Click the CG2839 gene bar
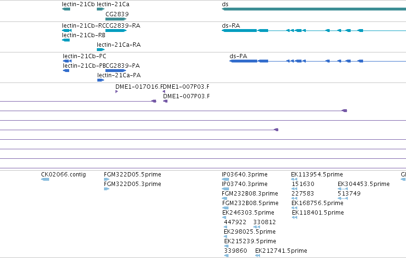The image size is (406, 258). pos(116,19)
